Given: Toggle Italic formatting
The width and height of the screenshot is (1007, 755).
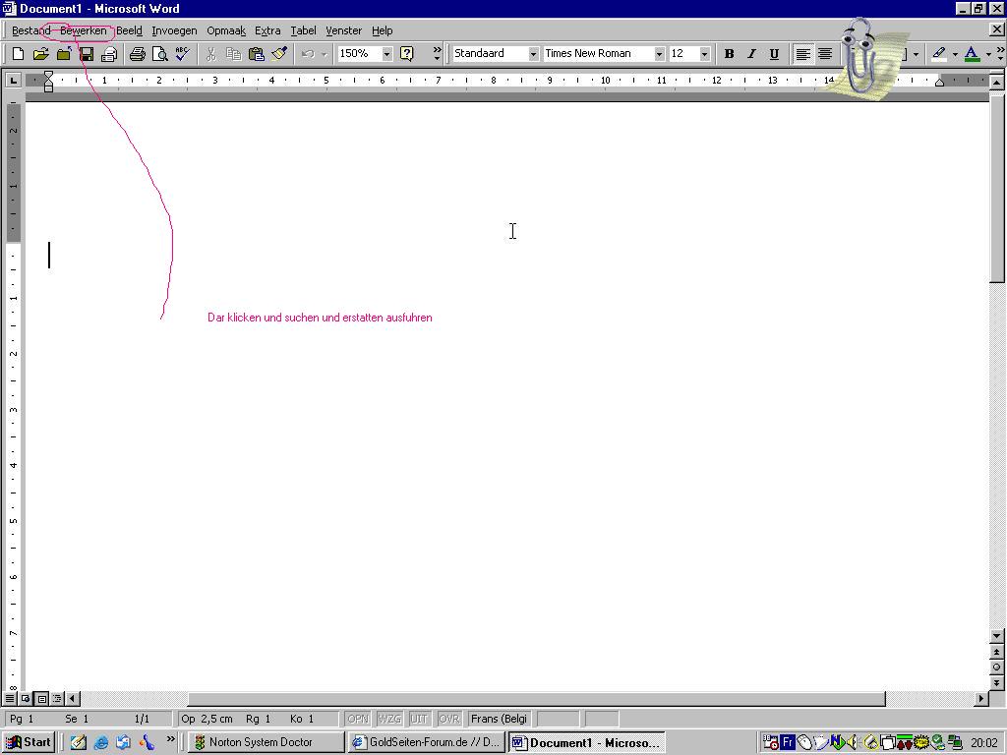Looking at the screenshot, I should coord(751,54).
